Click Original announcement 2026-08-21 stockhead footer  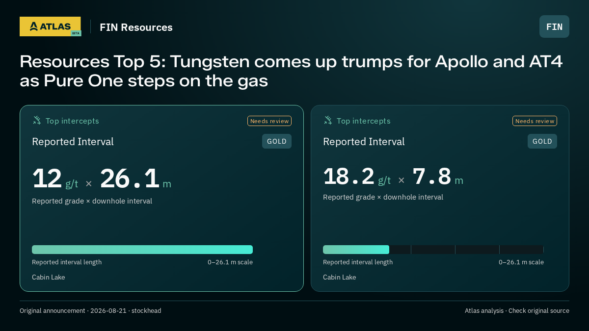pos(90,310)
